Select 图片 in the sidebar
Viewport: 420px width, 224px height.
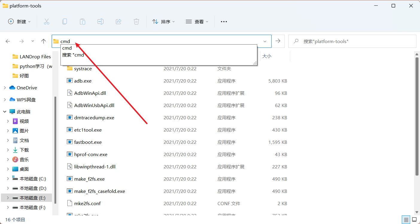click(20, 131)
